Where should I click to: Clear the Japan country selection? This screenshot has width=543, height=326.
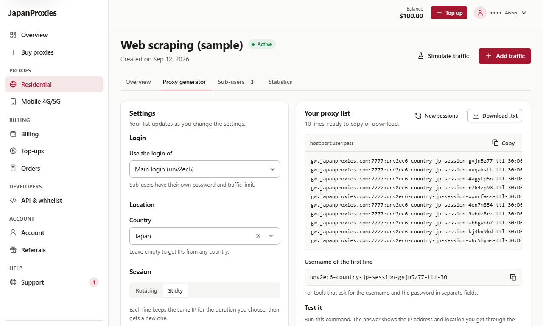click(x=258, y=236)
